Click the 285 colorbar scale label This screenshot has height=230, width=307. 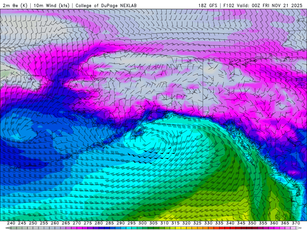click(x=110, y=223)
